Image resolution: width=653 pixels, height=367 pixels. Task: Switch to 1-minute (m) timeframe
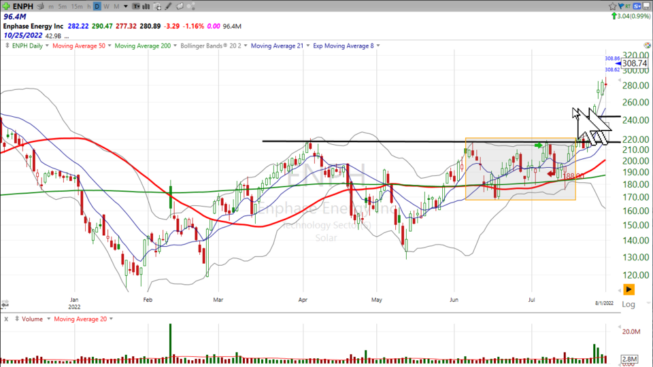(51, 7)
